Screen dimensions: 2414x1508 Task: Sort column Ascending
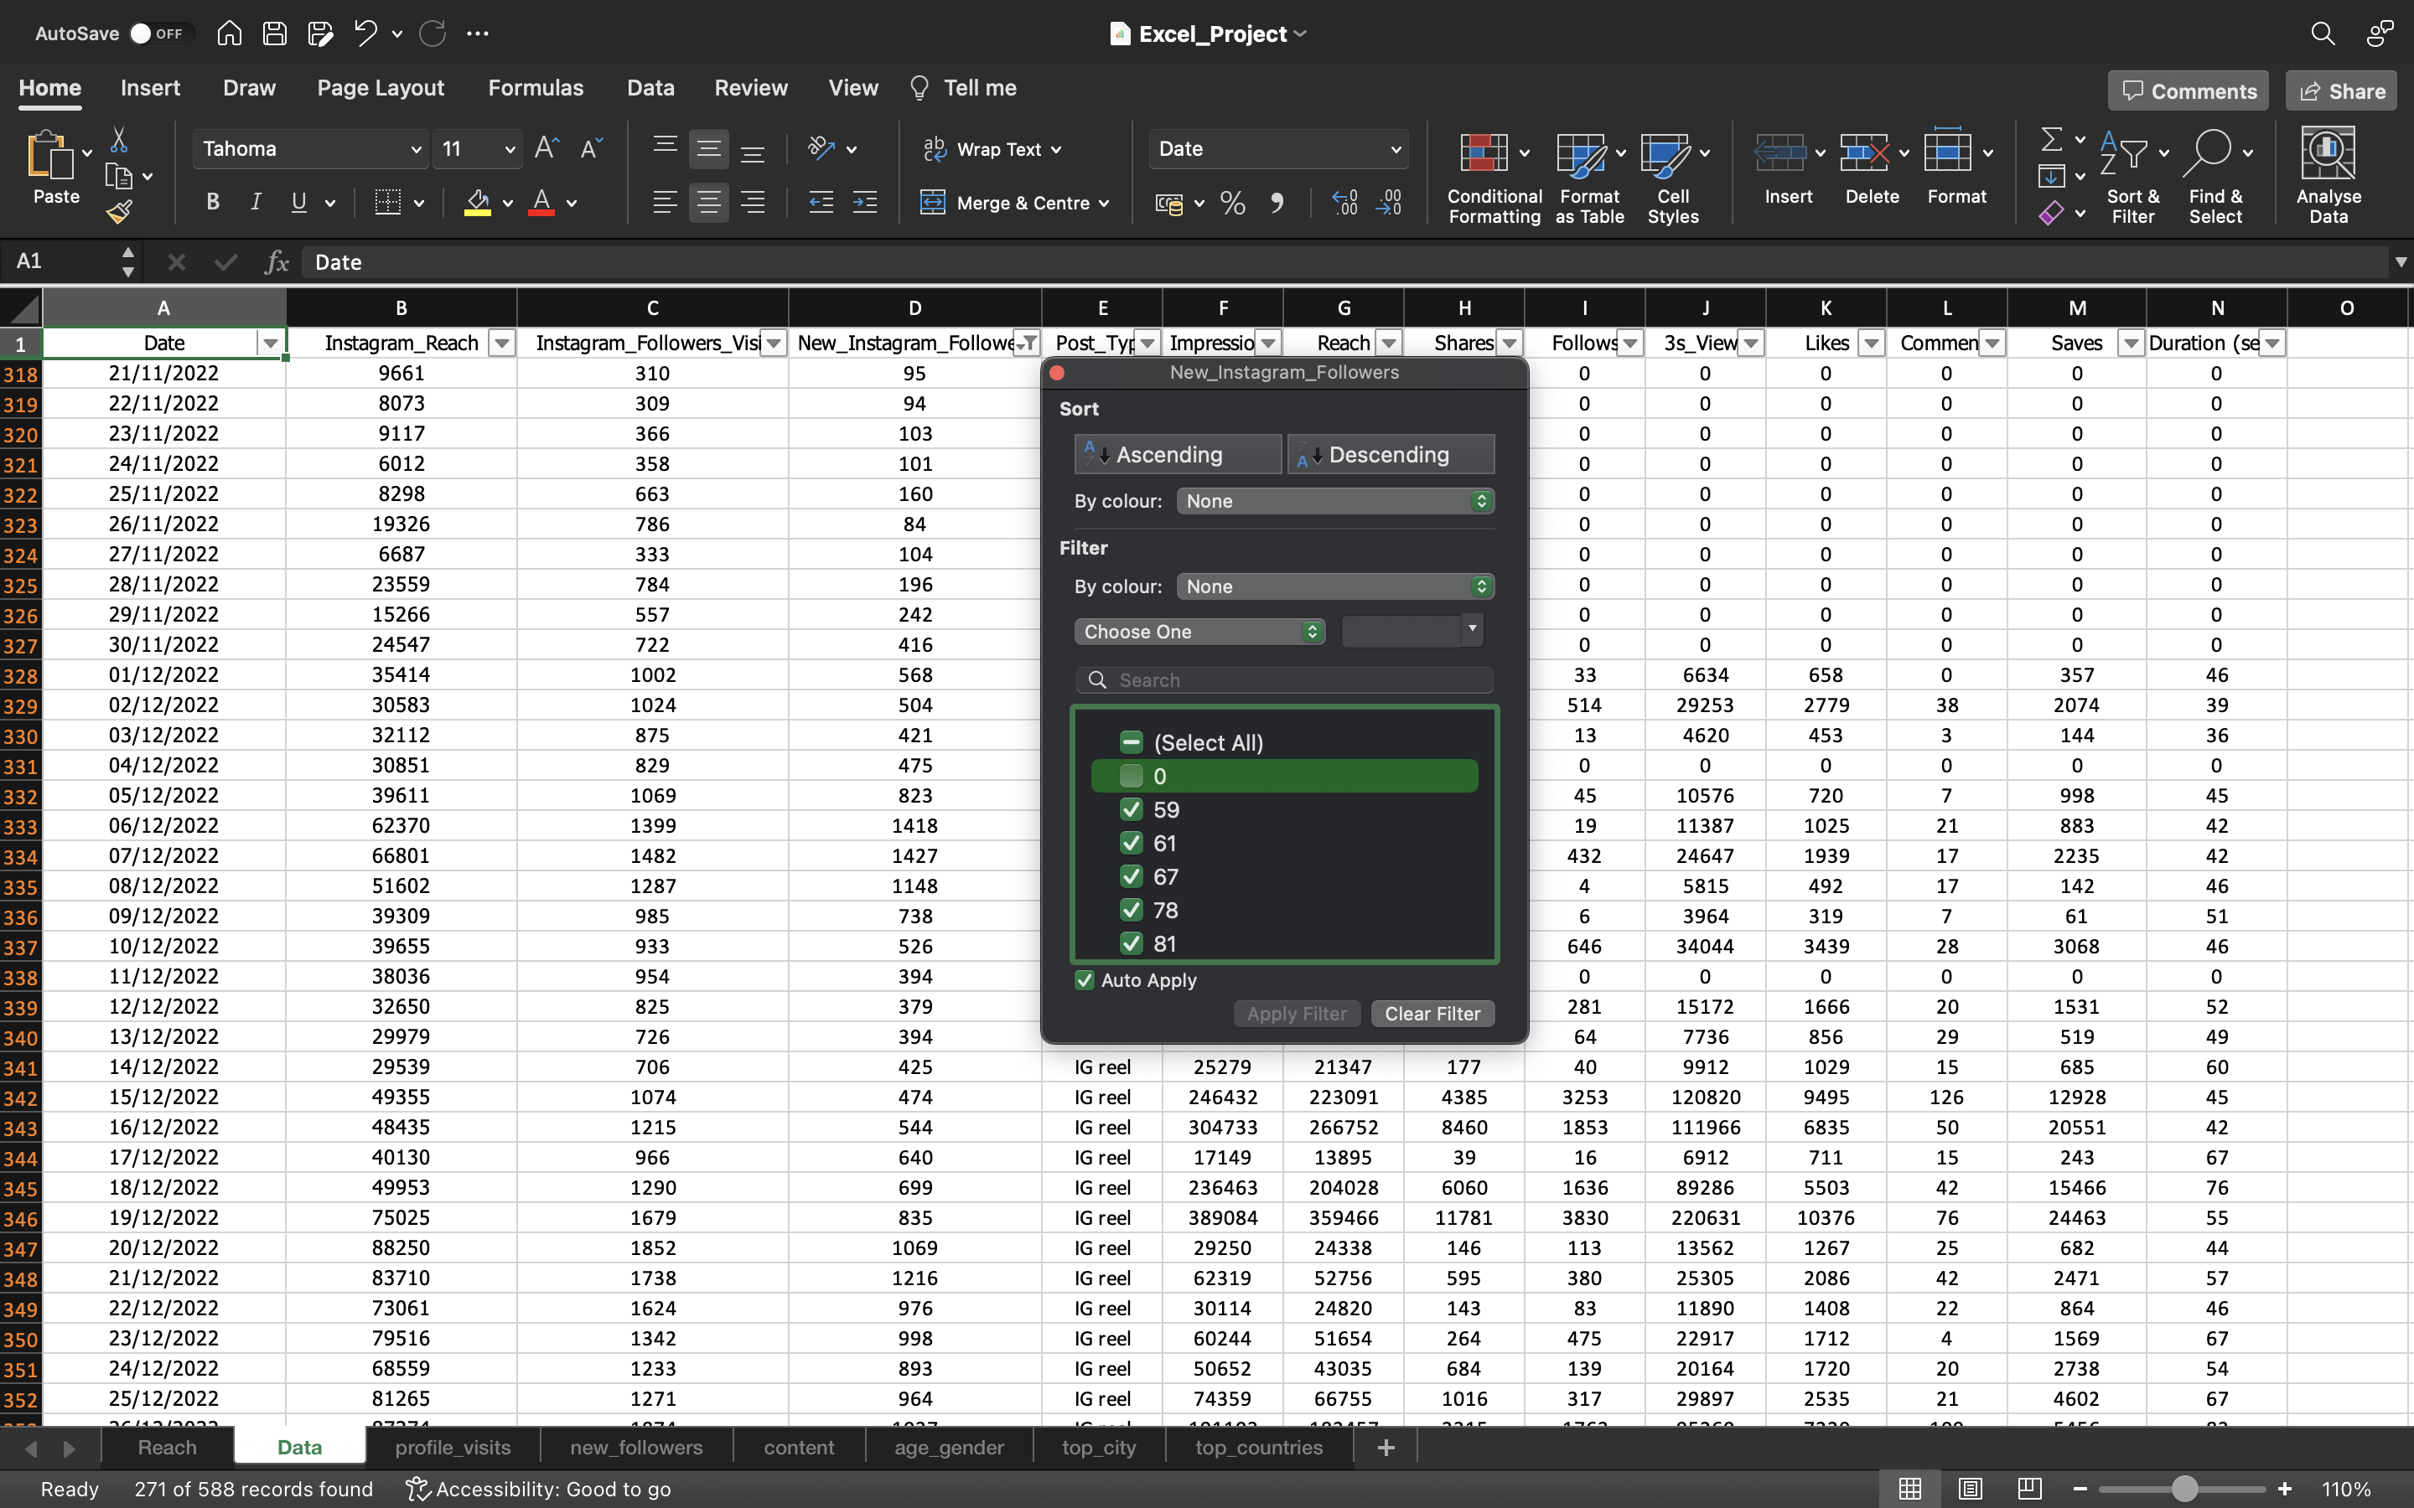click(1178, 454)
